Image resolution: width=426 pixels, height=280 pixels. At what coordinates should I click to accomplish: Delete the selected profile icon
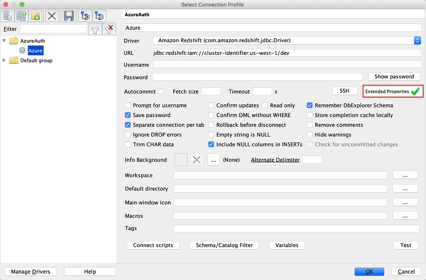pos(52,16)
